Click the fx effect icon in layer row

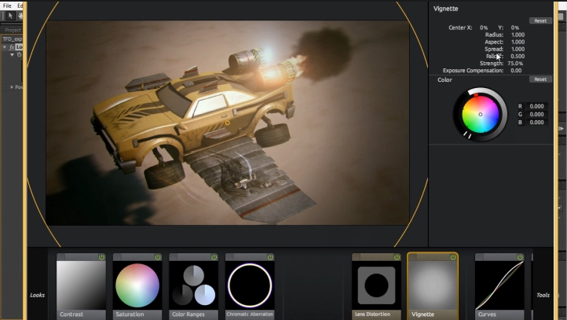click(x=12, y=47)
